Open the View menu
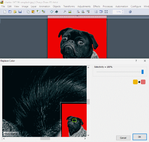Screen dimensions: 149x142 click(17, 6)
